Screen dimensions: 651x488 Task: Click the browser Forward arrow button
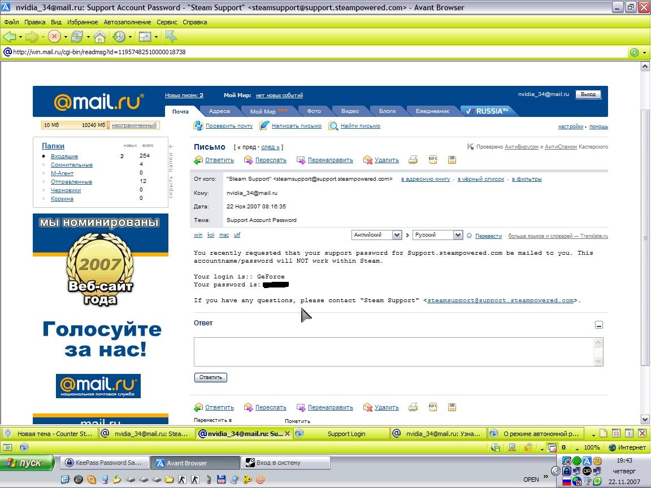32,37
